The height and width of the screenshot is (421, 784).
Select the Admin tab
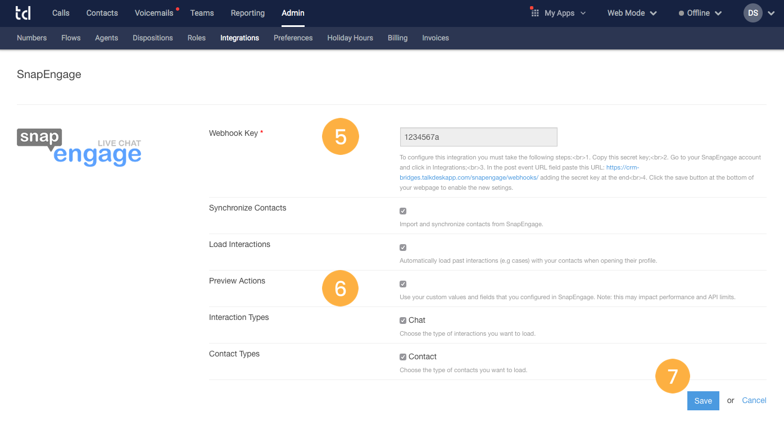293,13
